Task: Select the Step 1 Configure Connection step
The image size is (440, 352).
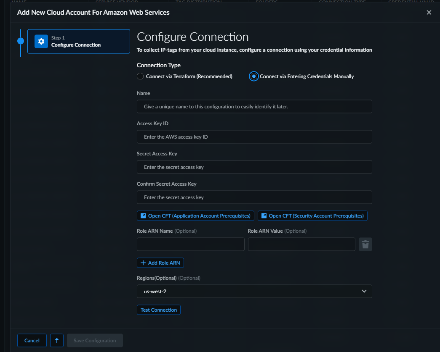Action: [x=79, y=41]
